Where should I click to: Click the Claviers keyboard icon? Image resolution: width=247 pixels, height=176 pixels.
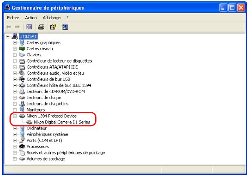pyautogui.click(x=22, y=55)
